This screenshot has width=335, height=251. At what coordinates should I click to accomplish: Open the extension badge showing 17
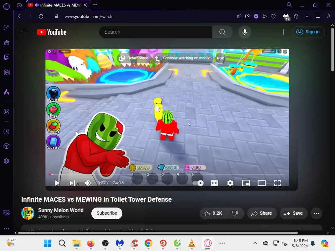pos(286,17)
